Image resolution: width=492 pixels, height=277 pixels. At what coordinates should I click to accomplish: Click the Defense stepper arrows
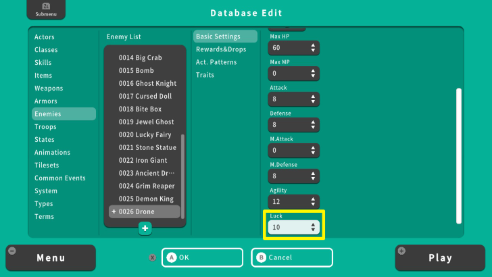pyautogui.click(x=313, y=125)
